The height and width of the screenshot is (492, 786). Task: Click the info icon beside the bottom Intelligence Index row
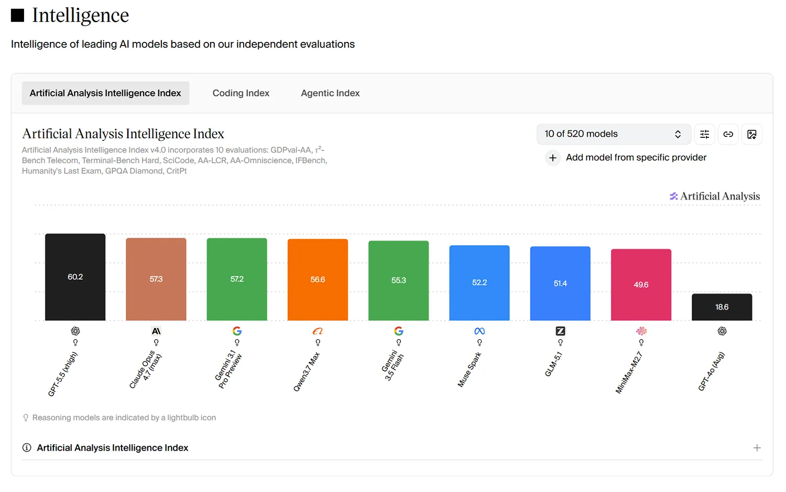click(x=26, y=447)
